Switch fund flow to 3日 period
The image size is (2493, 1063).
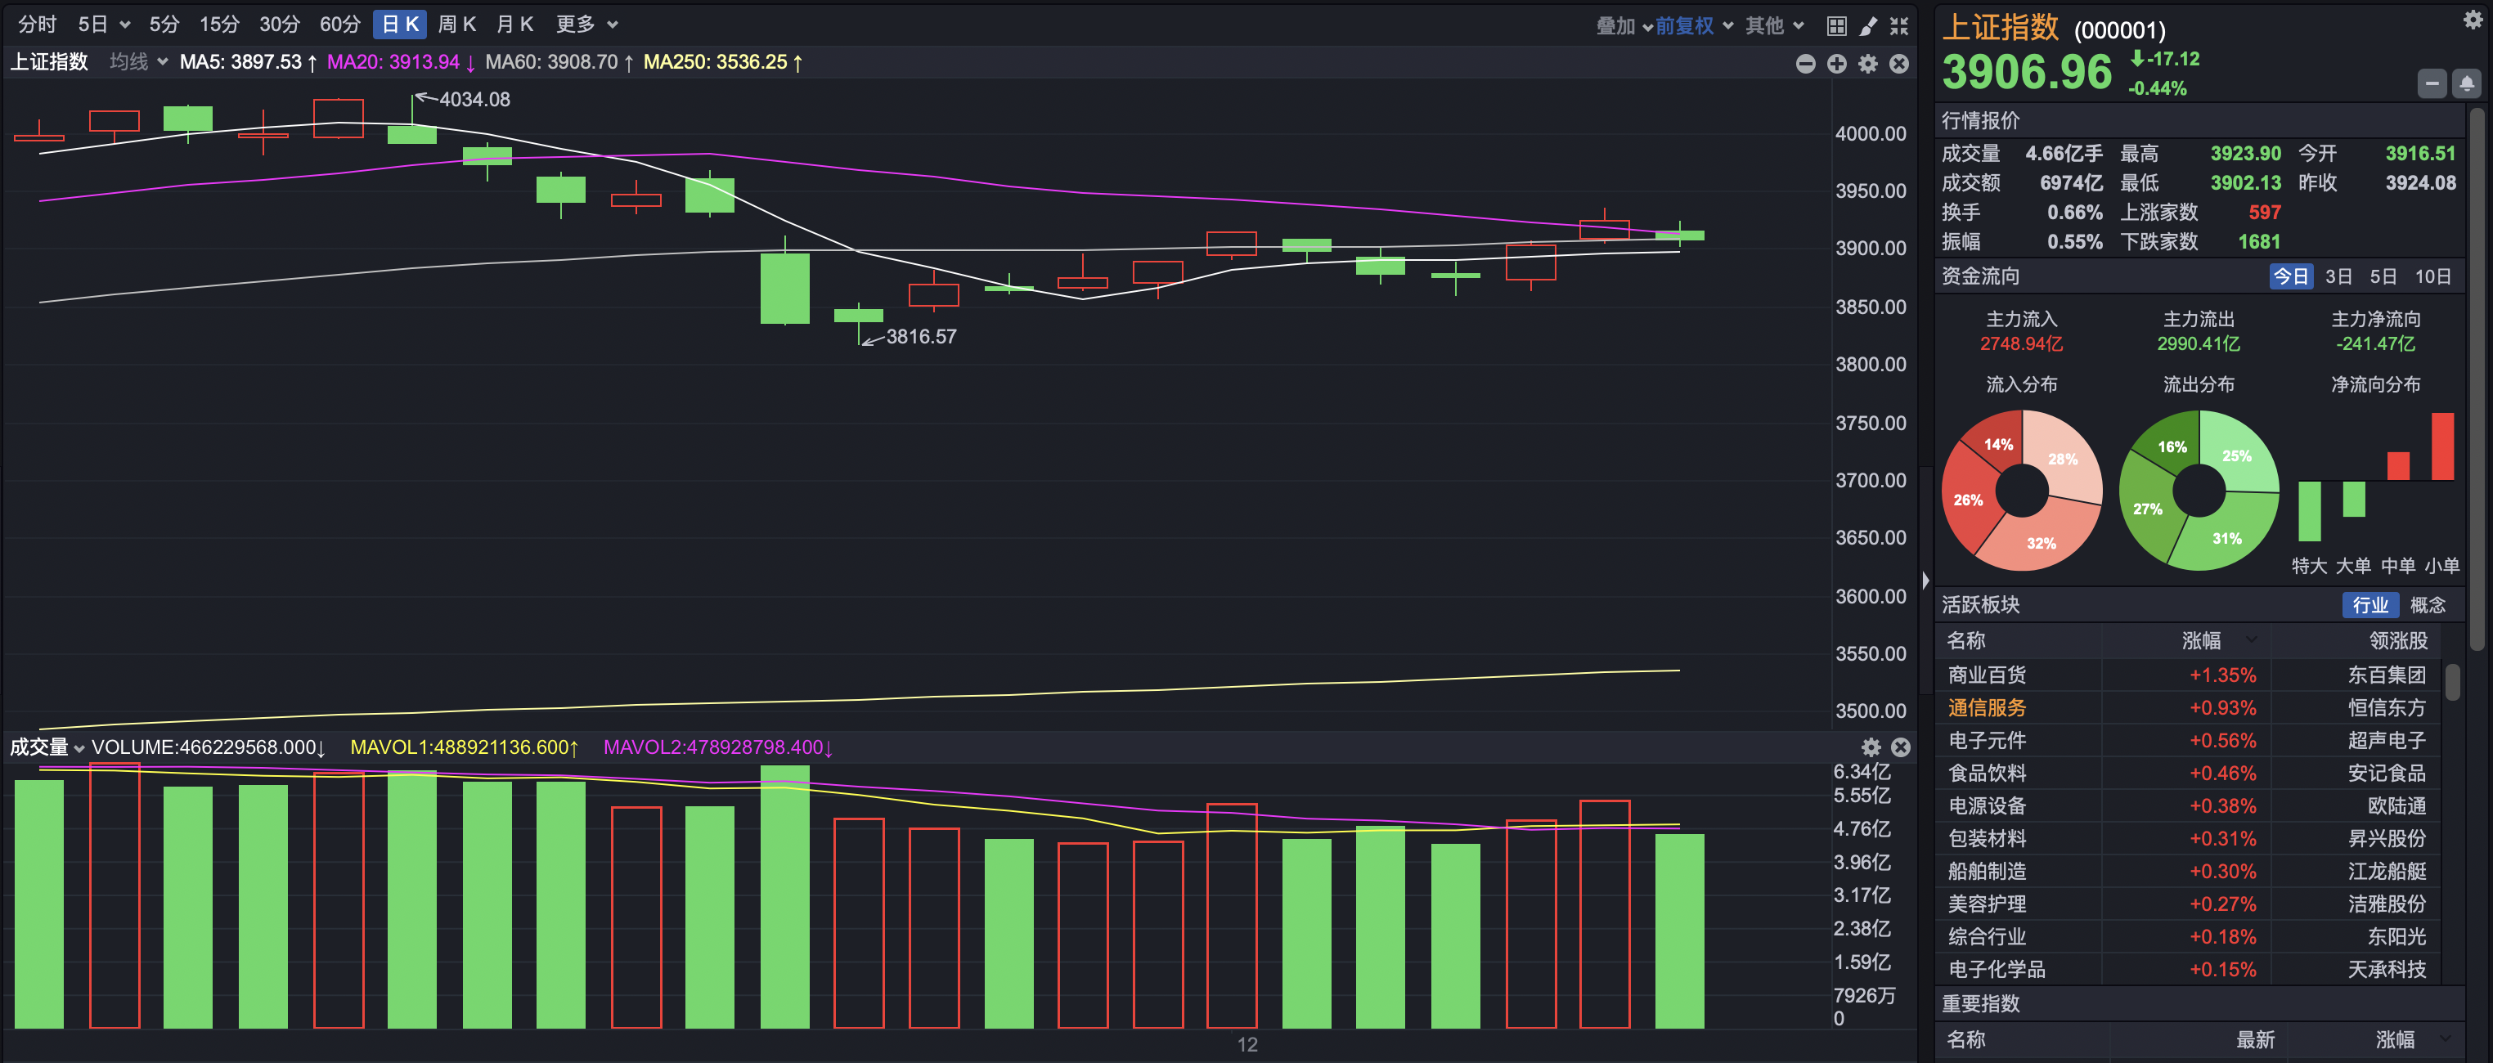tap(2338, 276)
